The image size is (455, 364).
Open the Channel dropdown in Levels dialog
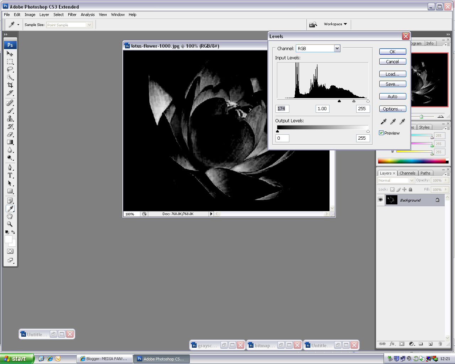point(337,48)
